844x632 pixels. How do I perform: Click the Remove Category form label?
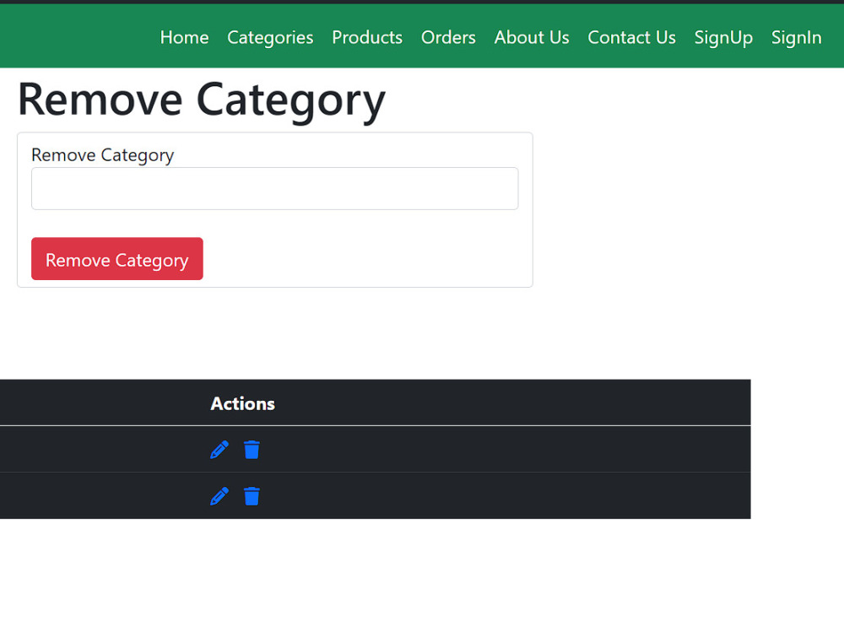pyautogui.click(x=102, y=154)
